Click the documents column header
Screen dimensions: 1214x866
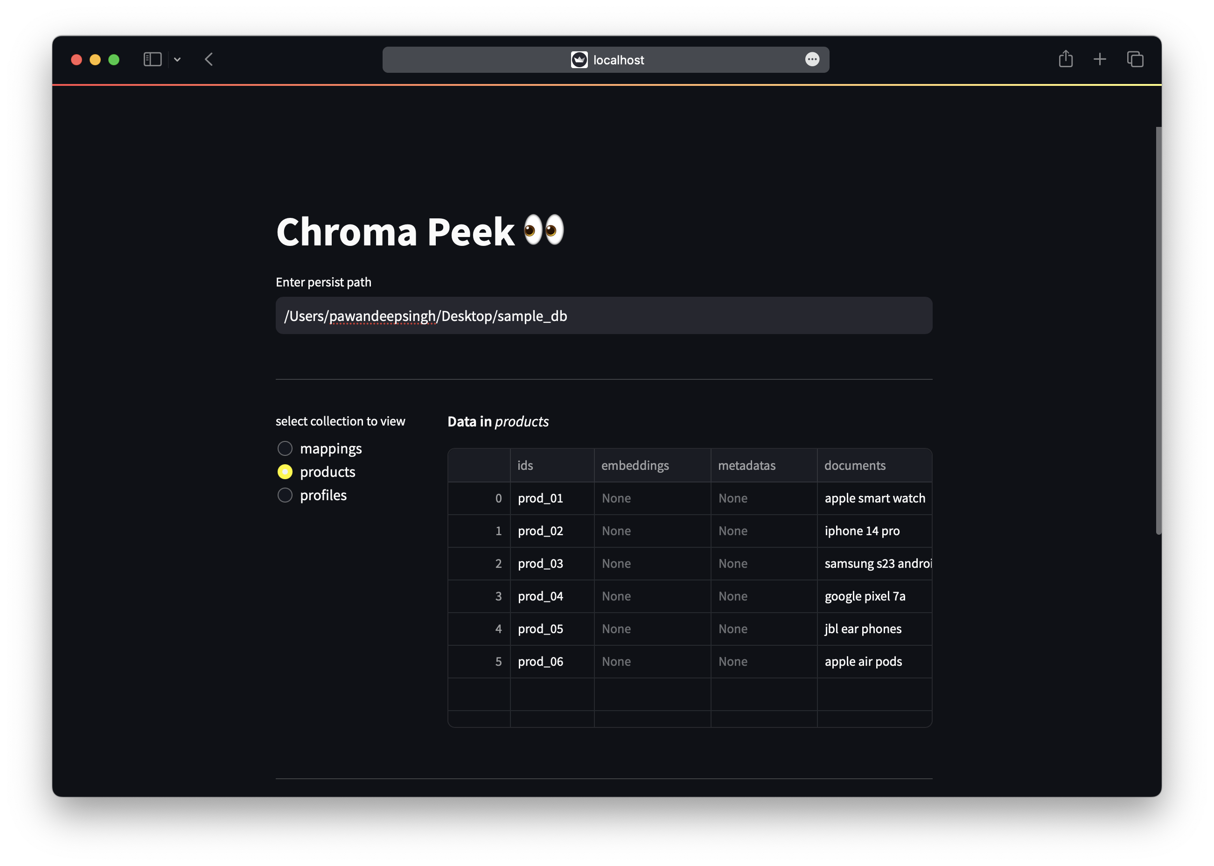pyautogui.click(x=874, y=466)
